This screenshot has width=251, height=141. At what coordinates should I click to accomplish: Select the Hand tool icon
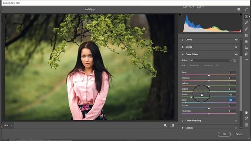(246, 112)
